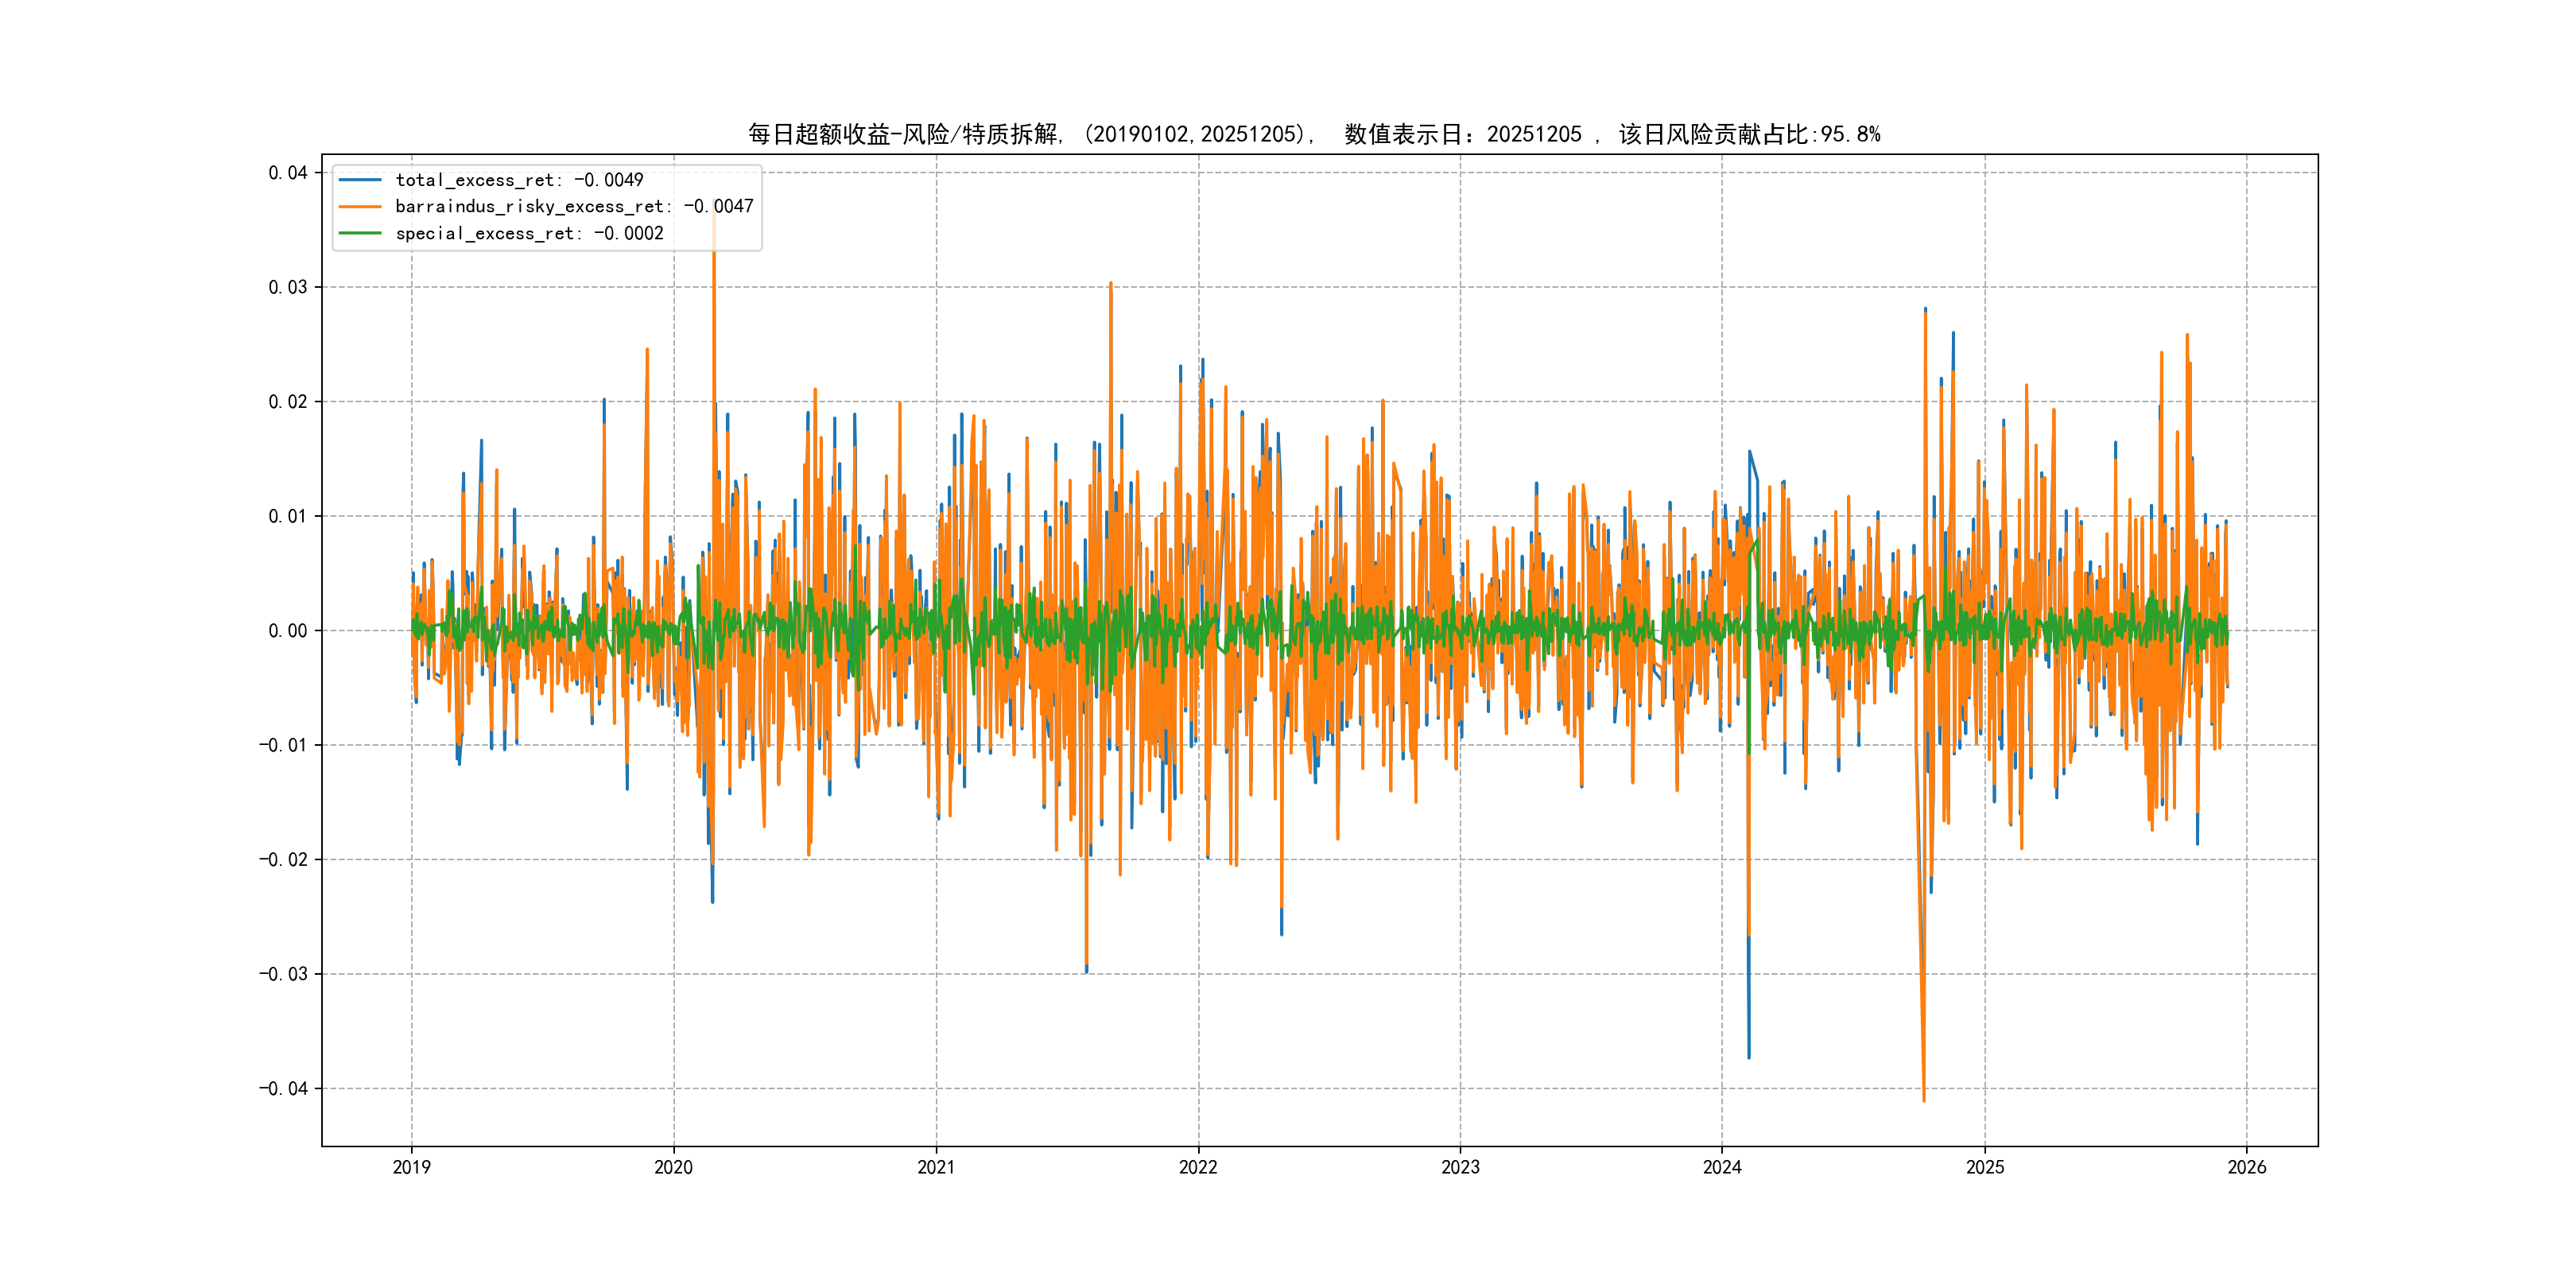Click the -0.02 y-axis tick label

pos(283,860)
